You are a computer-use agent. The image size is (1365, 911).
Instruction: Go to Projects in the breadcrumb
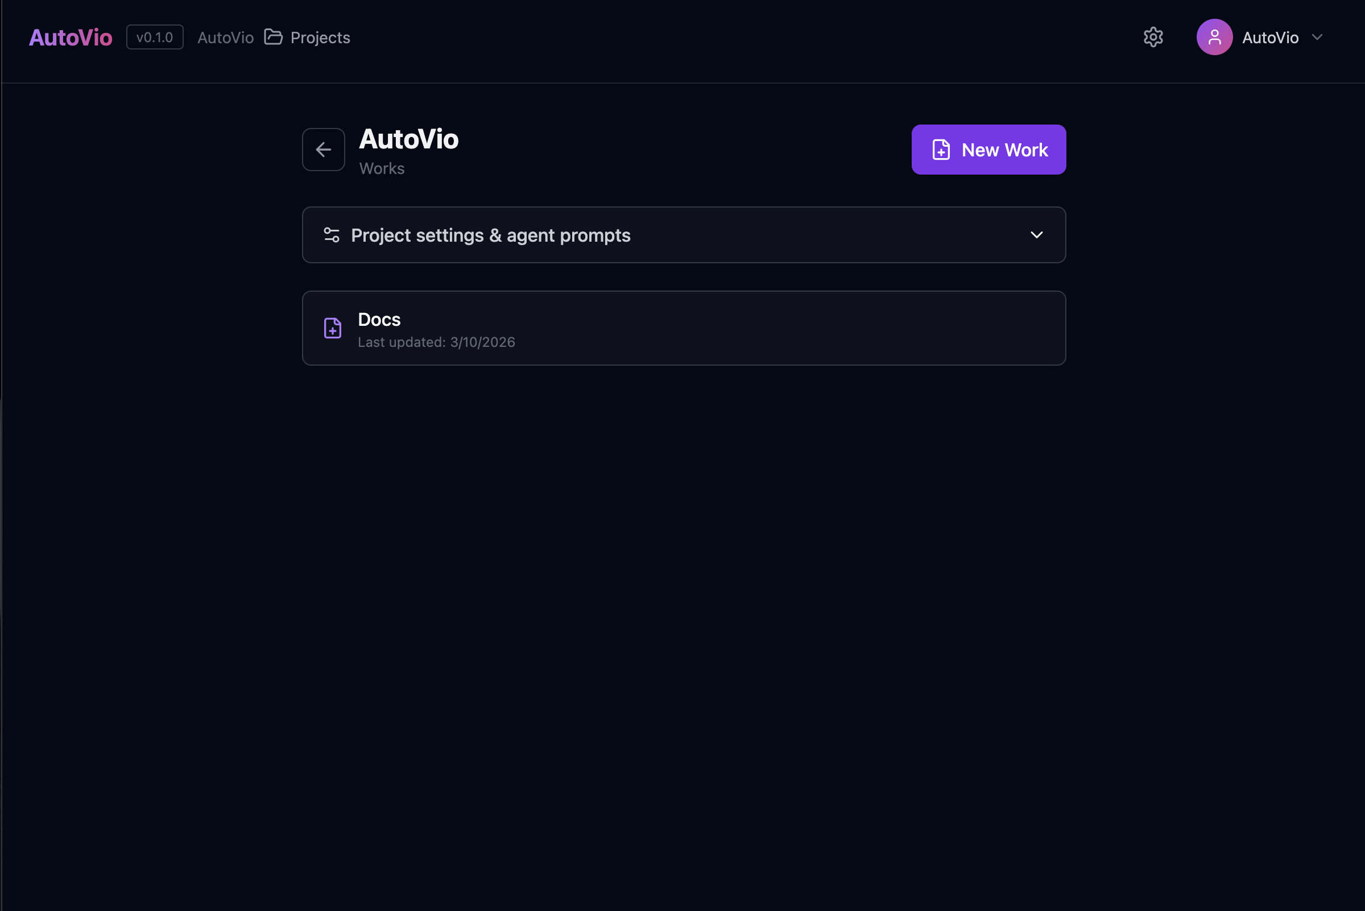(320, 38)
